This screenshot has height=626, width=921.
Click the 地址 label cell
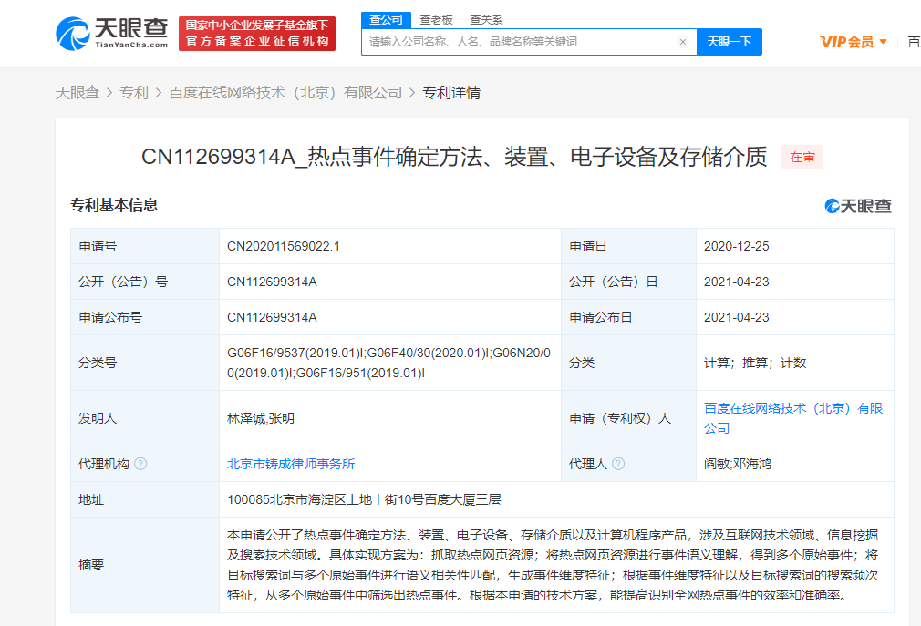tap(144, 500)
